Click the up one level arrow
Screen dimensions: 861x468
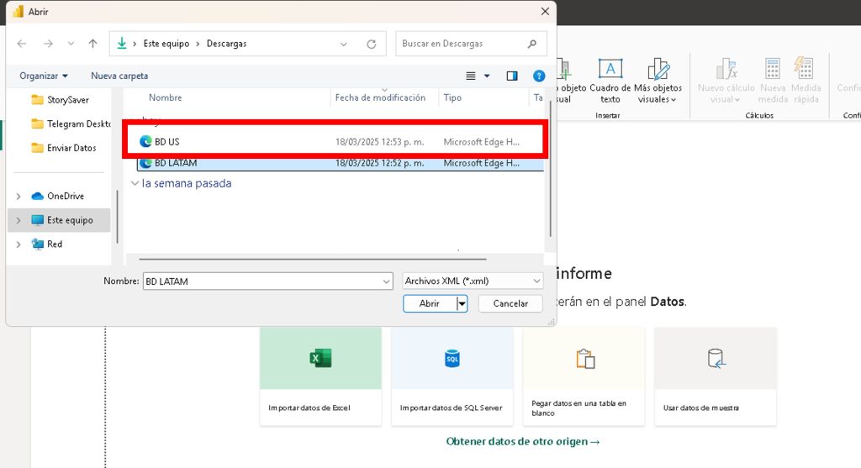[92, 44]
